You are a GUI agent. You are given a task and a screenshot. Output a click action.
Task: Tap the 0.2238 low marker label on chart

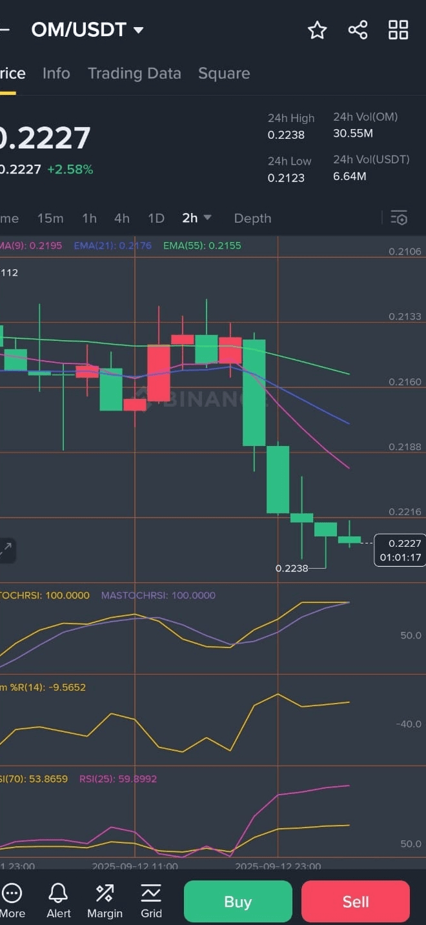tap(291, 569)
